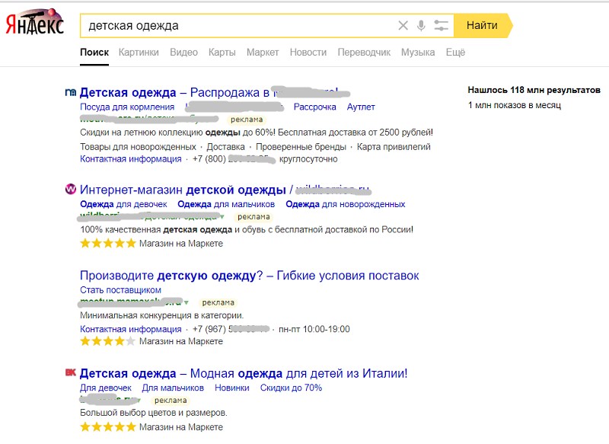Click the 'круглосуточно' working hours text
Image resolution: width=609 pixels, height=444 pixels.
pos(308,159)
